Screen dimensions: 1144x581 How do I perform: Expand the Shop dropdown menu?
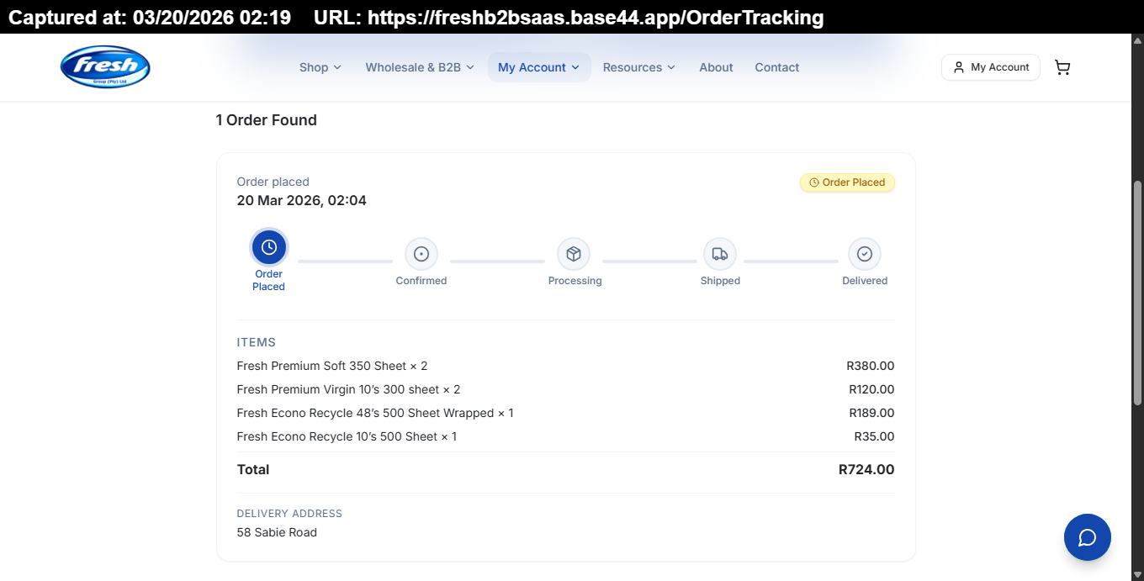point(320,67)
